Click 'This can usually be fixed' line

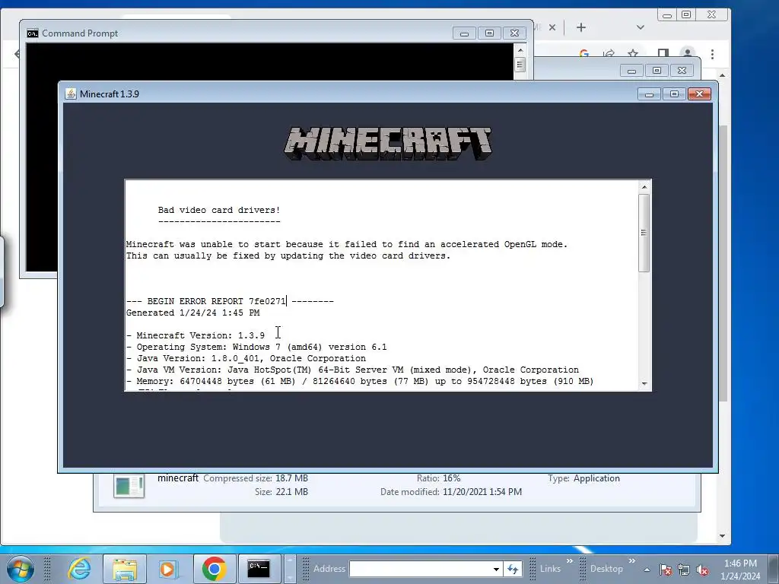coord(288,255)
